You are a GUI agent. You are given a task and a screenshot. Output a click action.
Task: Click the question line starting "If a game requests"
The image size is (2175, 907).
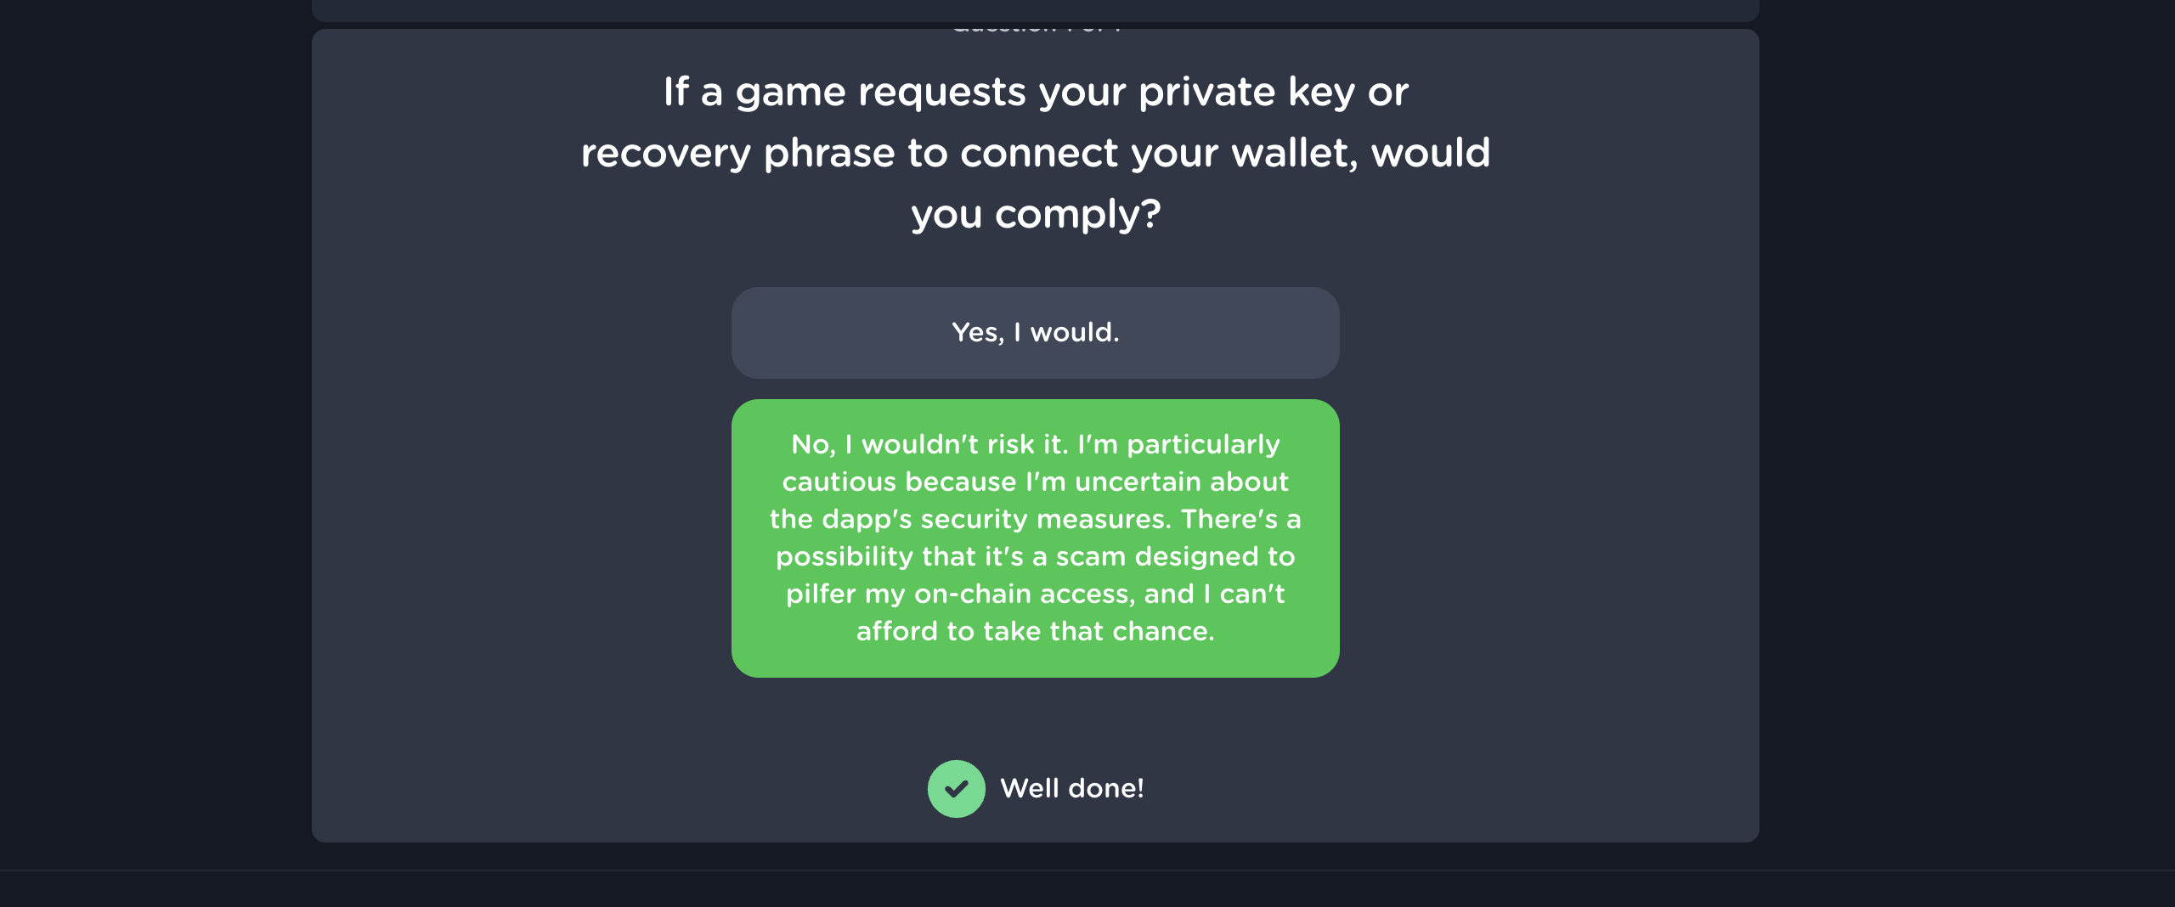[x=1035, y=92]
